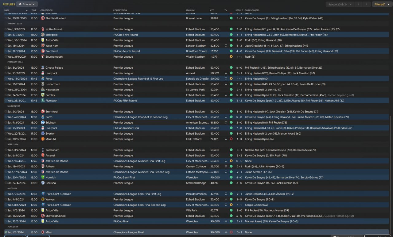This screenshot has height=237, width=393.
Task: Click the Bournemouth club badge
Action: [x=43, y=57]
